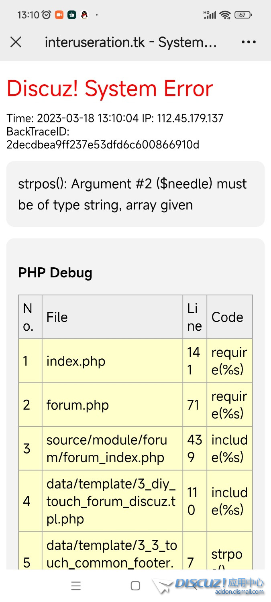This screenshot has width=271, height=602.
Task: Open the three-dot more options menu
Action: [249, 42]
